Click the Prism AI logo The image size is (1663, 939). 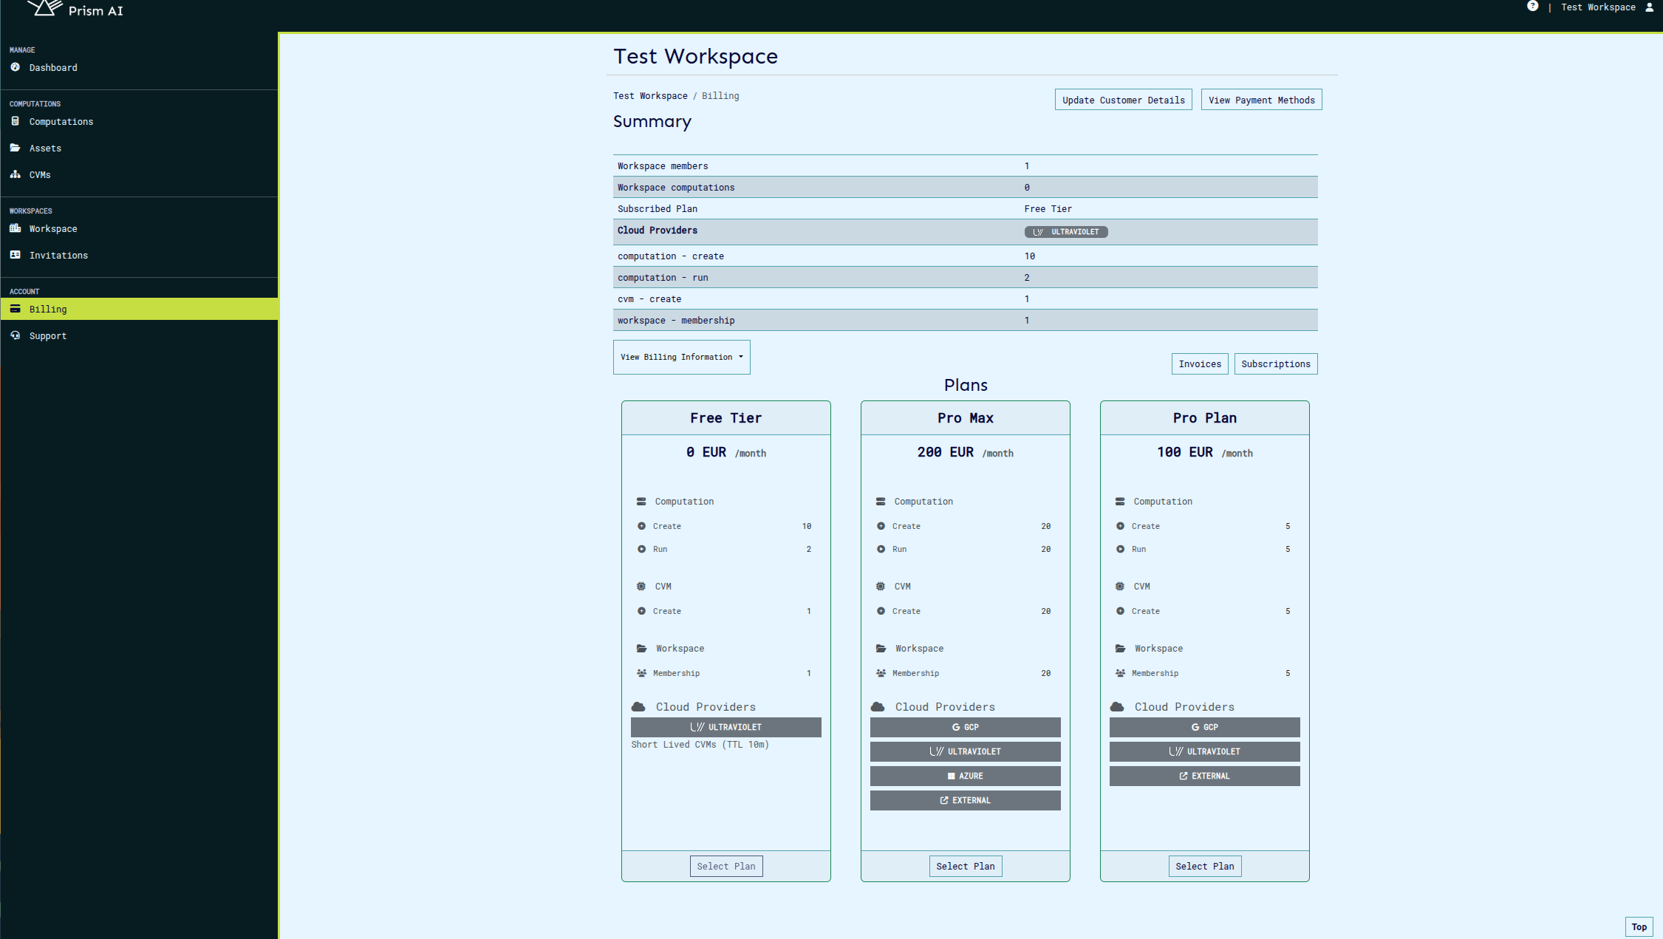coord(75,9)
